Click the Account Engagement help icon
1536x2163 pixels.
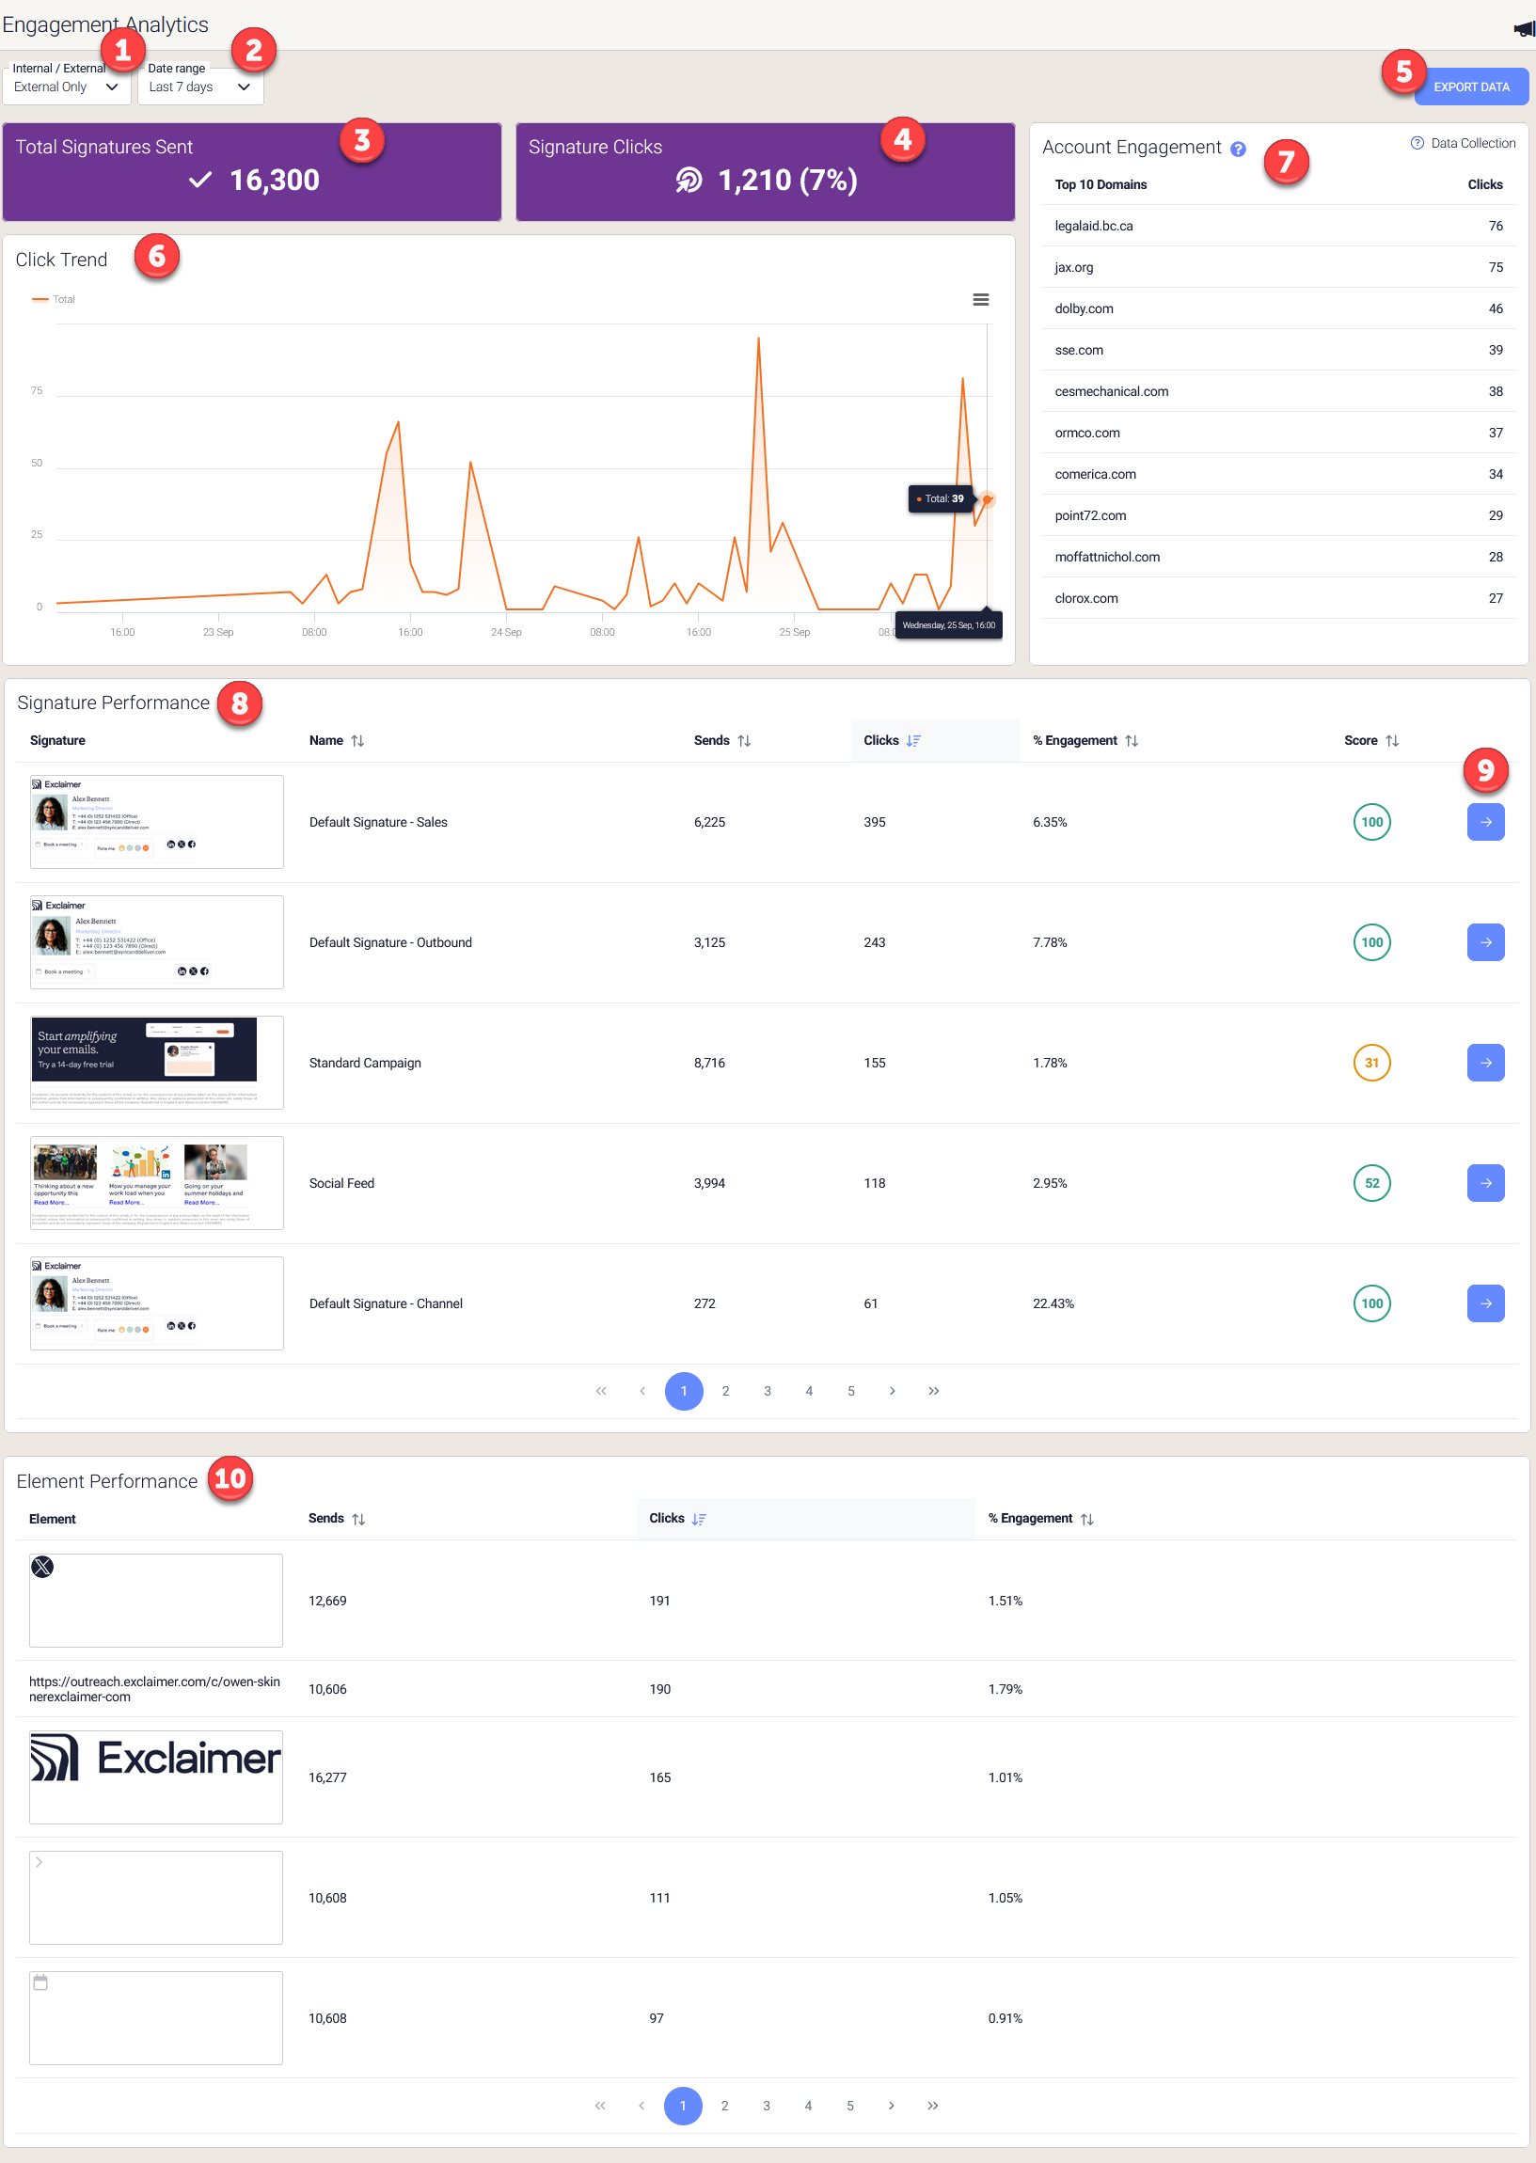(x=1238, y=149)
